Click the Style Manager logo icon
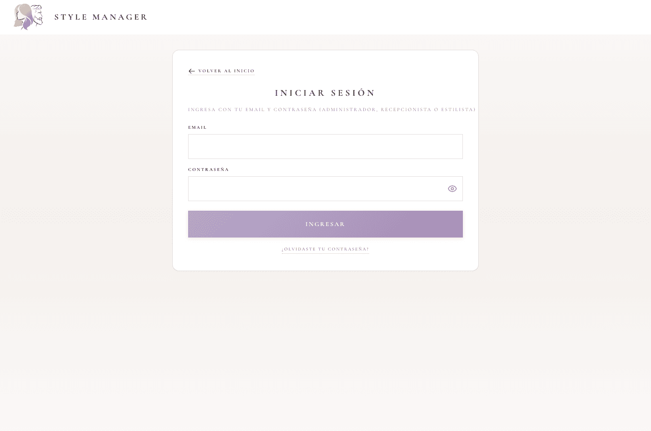Viewport: 651px width, 431px height. (x=28, y=17)
